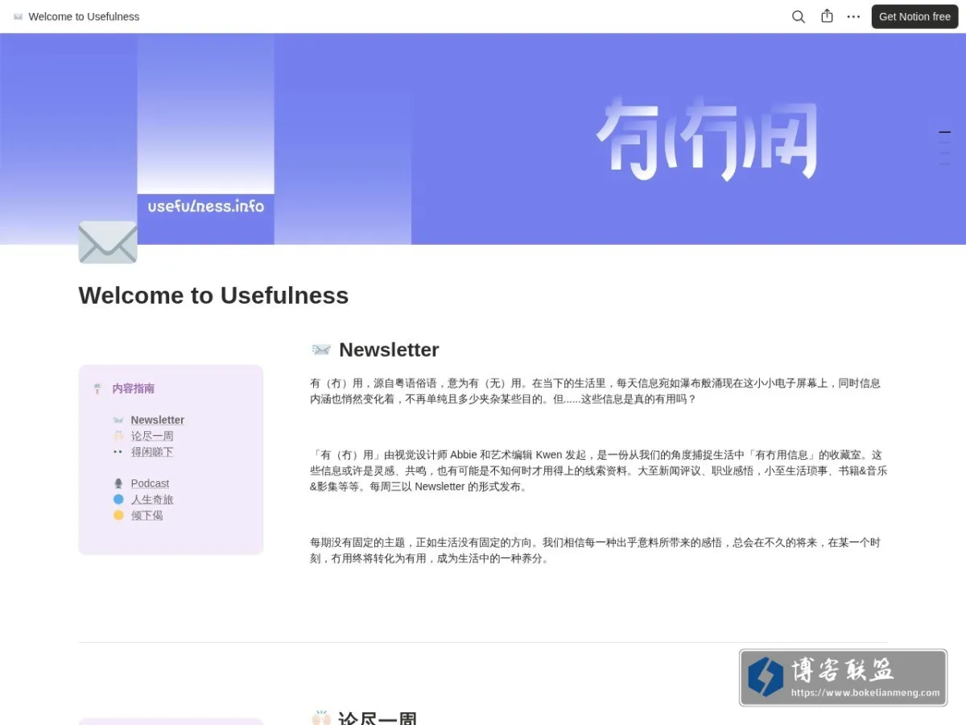Click the Newsletter section heading
966x725 pixels.
click(x=389, y=350)
